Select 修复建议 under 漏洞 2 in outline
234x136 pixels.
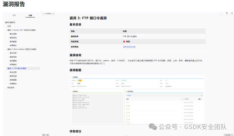coord(13,65)
